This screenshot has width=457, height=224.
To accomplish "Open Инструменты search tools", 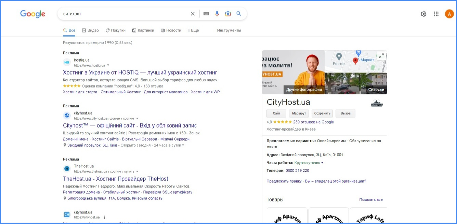I will coord(229,30).
